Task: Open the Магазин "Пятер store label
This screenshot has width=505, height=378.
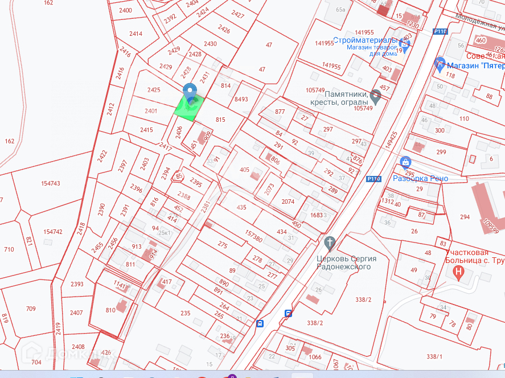Action: [476, 65]
